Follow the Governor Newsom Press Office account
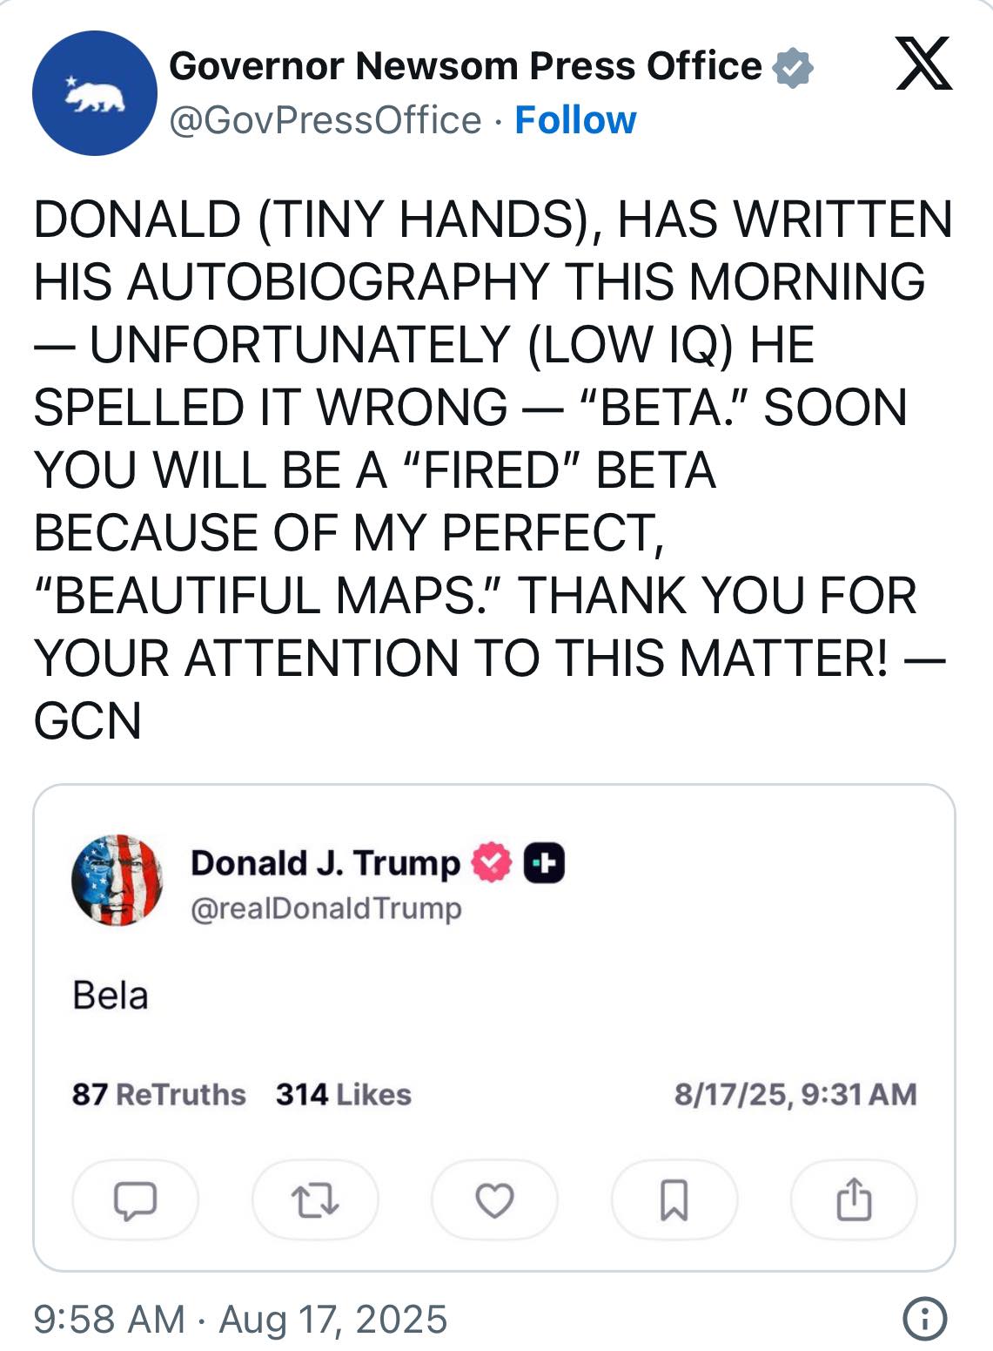 pos(575,120)
